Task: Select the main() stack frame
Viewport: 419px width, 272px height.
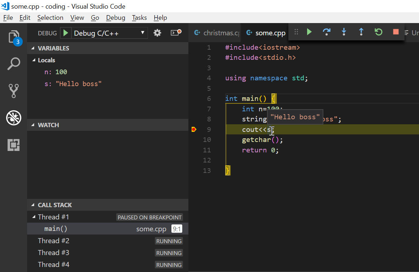Action: click(x=108, y=229)
